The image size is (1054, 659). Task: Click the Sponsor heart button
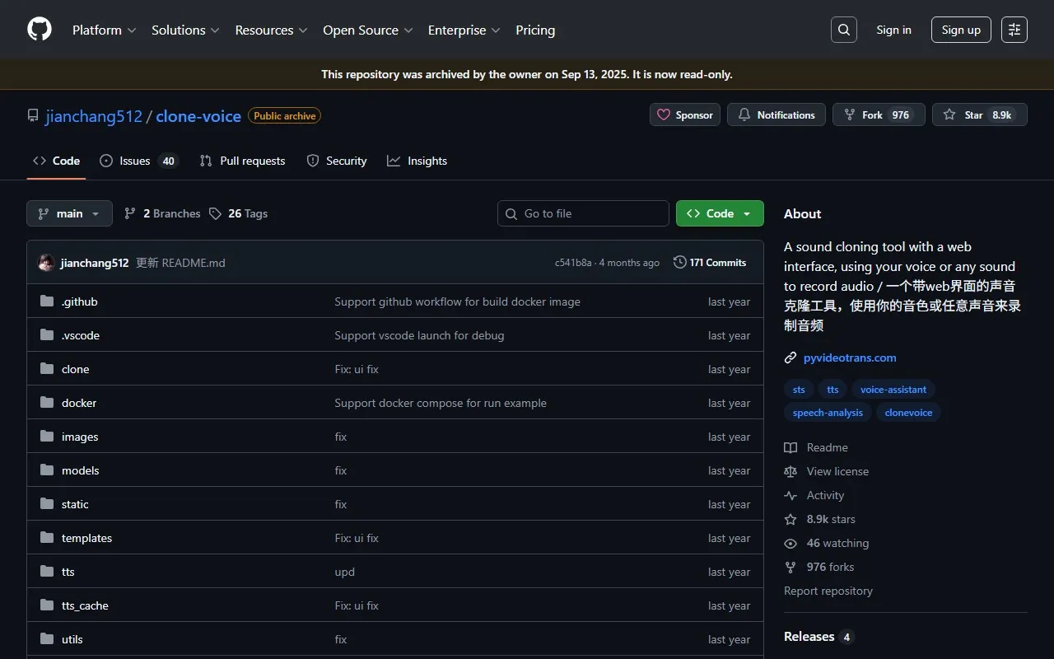click(x=685, y=115)
